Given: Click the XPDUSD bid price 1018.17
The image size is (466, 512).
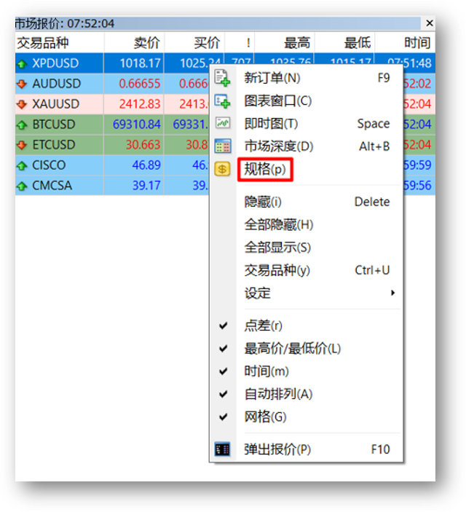Looking at the screenshot, I should click(x=140, y=63).
